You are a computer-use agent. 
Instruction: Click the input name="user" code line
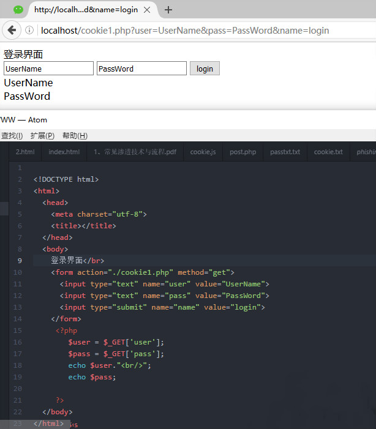coord(165,284)
